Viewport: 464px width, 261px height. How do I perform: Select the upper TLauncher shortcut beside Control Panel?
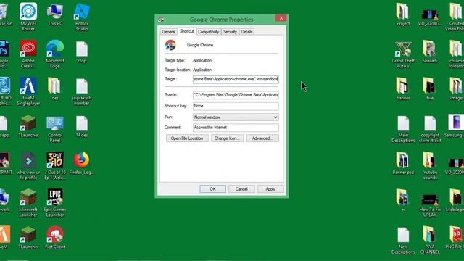coord(28,126)
